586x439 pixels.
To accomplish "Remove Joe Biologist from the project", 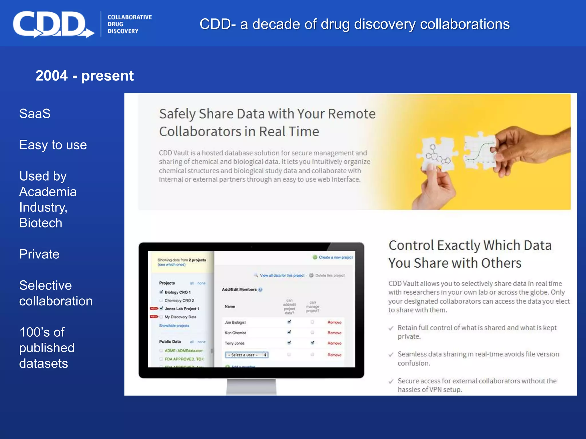I will pos(334,322).
